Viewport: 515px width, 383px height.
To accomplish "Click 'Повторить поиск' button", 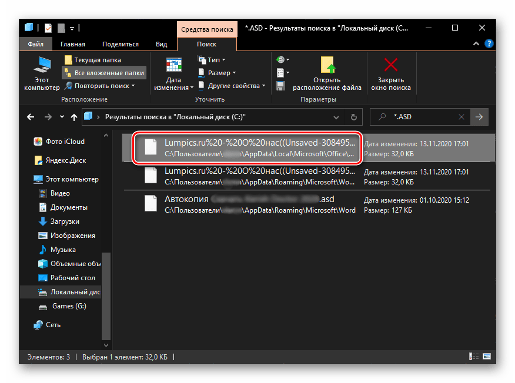I will (x=100, y=86).
